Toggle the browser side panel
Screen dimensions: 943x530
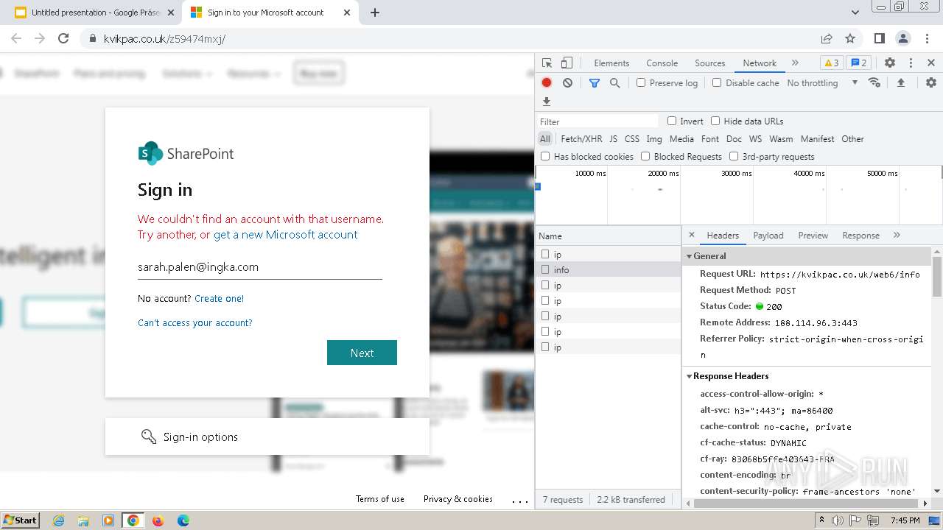[879, 38]
